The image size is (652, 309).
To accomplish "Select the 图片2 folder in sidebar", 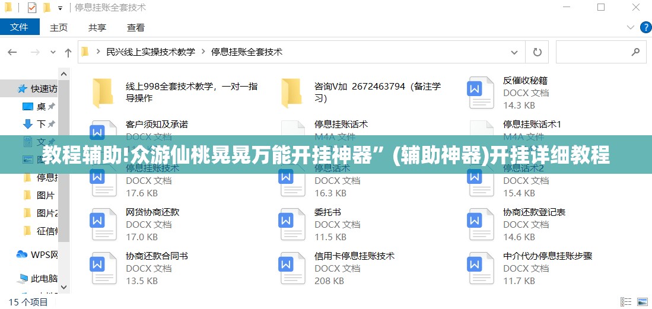I will click(x=40, y=213).
